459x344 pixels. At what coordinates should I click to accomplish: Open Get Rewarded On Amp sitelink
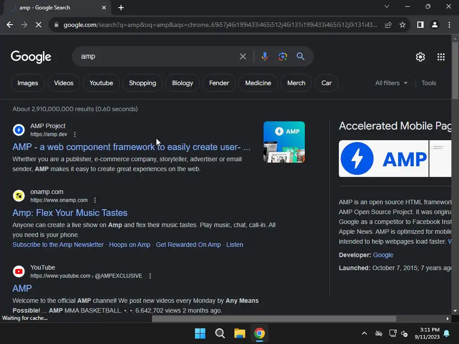tap(188, 245)
